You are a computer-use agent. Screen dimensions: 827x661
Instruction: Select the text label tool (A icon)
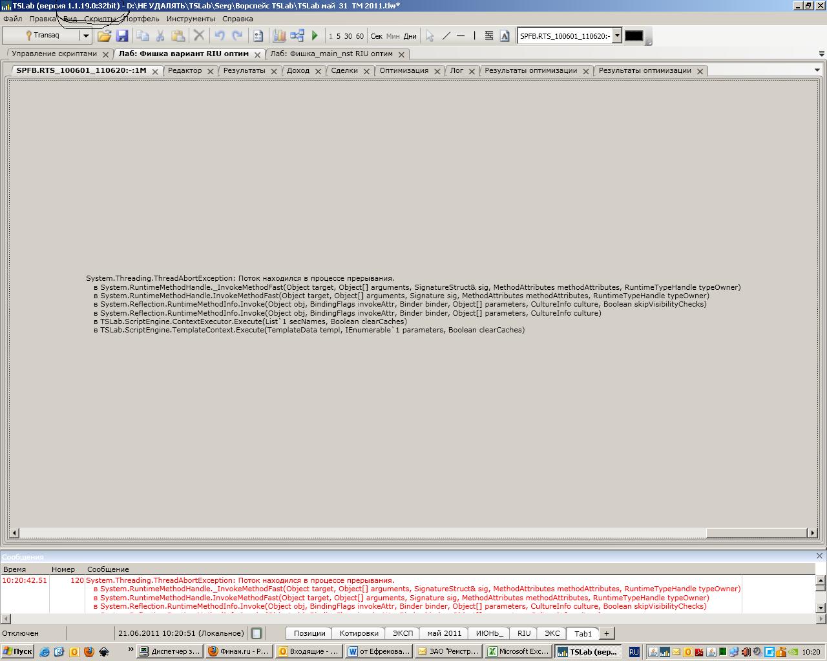click(505, 36)
